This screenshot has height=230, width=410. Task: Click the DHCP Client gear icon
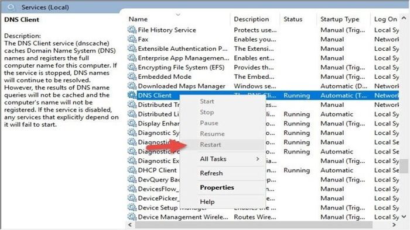click(132, 170)
